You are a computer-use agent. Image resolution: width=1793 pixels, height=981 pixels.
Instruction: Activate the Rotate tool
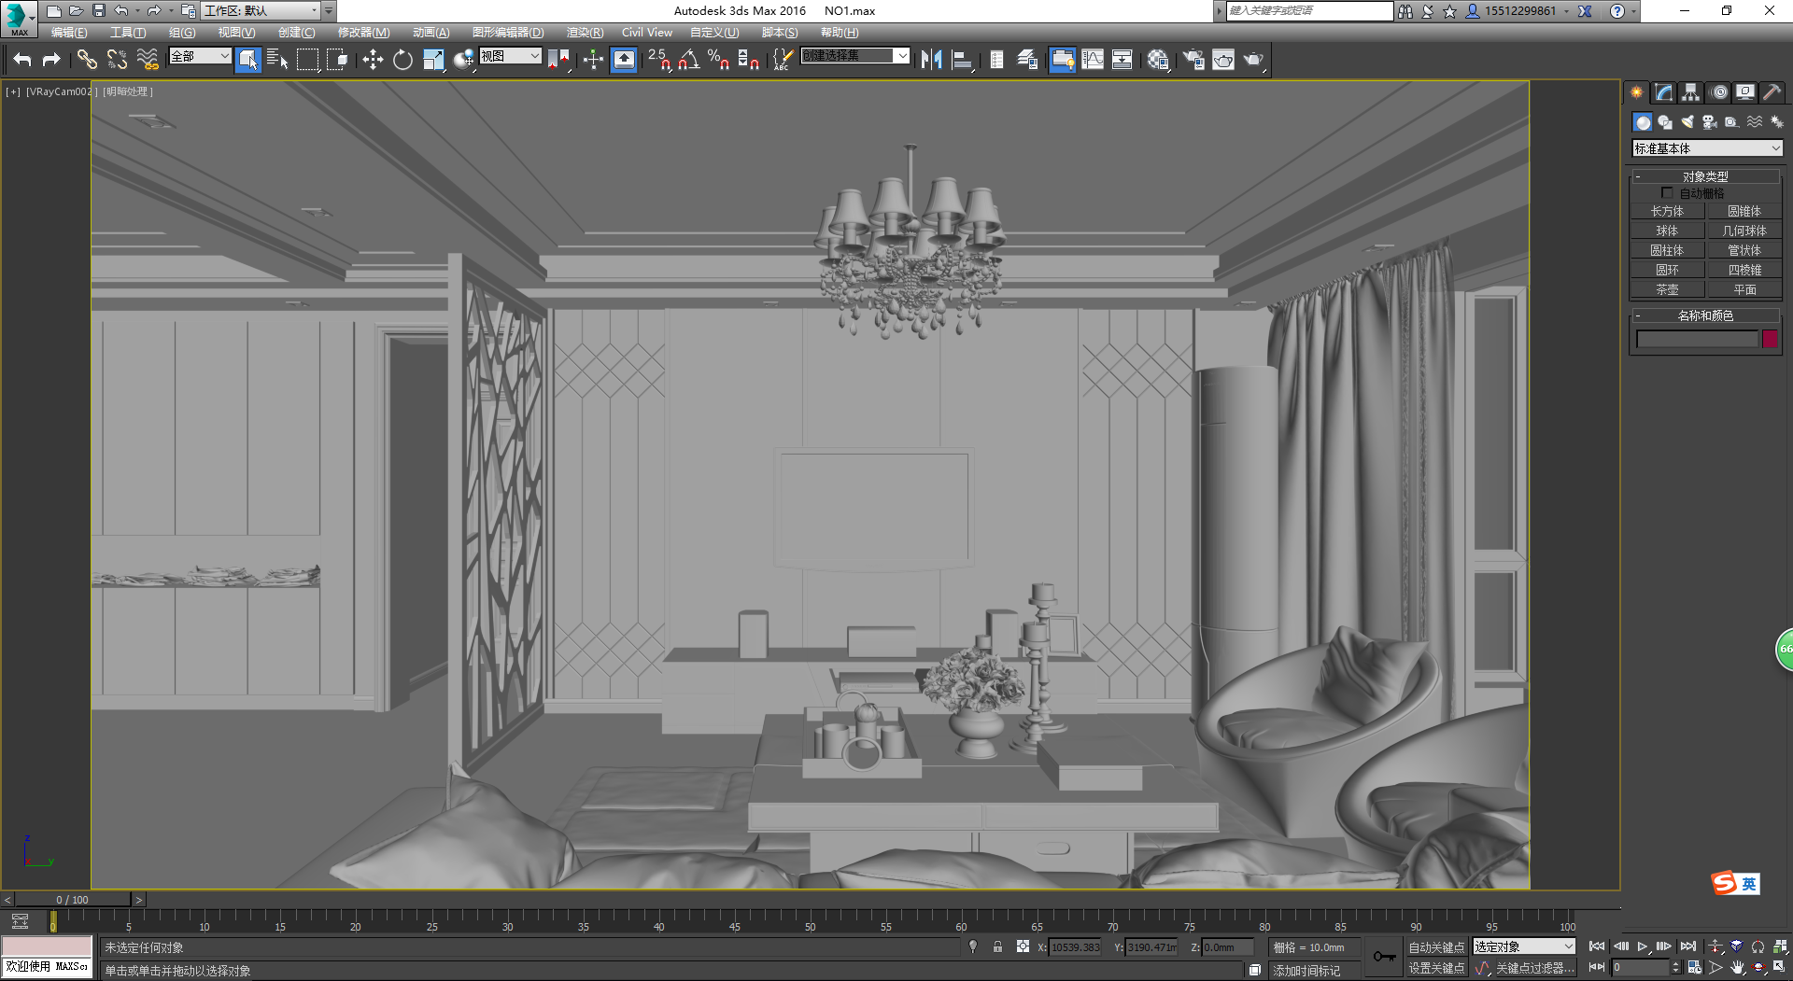[x=402, y=60]
